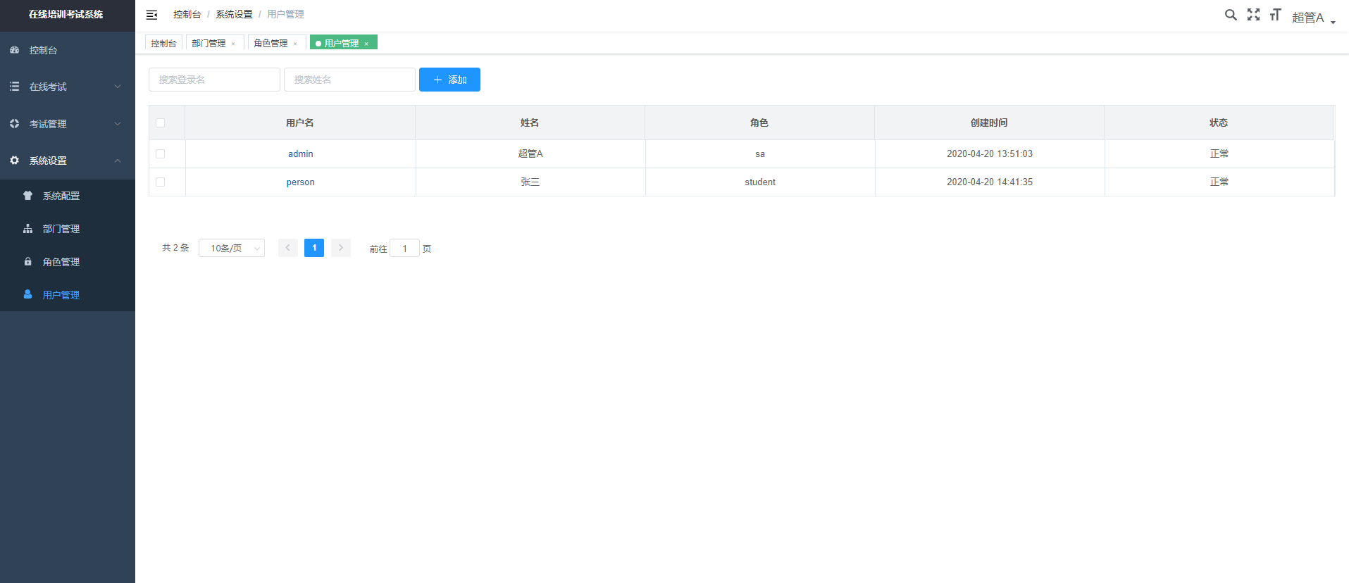Toggle fullscreen mode icon
1349x583 pixels.
click(x=1253, y=14)
